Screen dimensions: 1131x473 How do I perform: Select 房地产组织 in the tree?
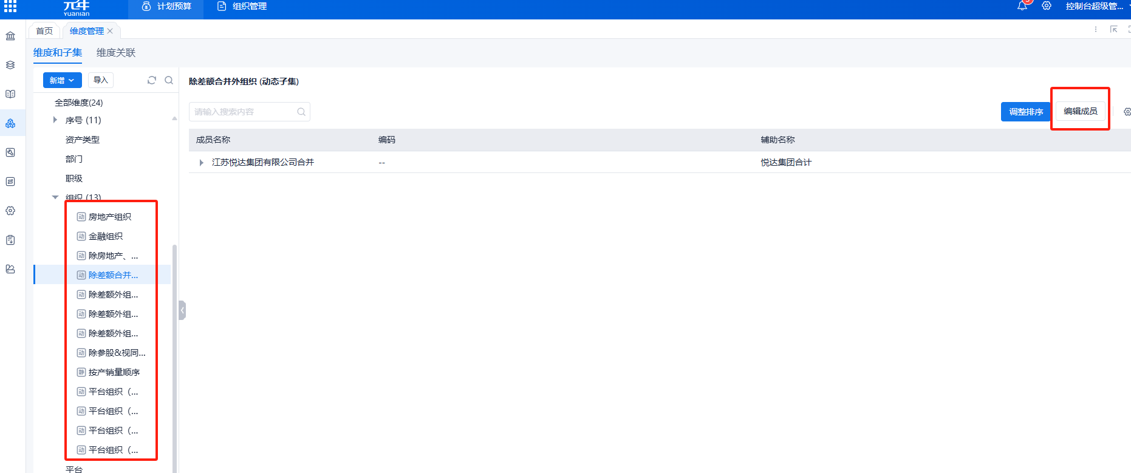click(110, 217)
